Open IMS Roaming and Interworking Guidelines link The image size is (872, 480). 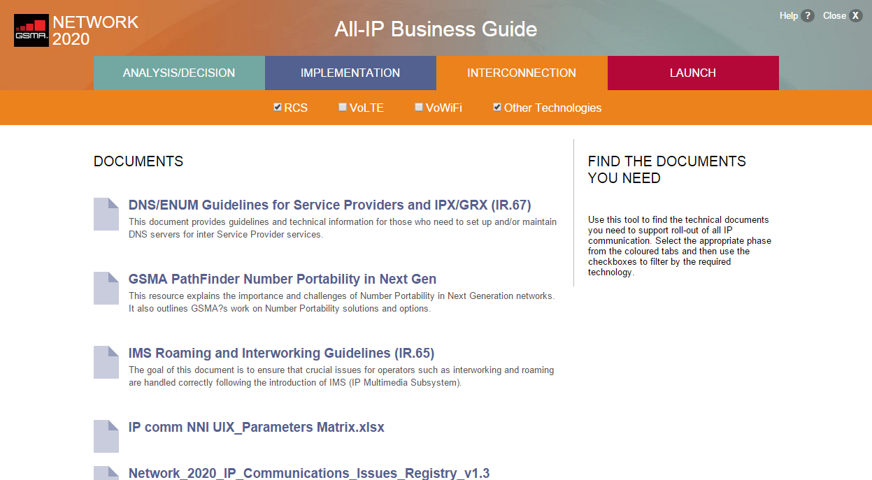(282, 354)
